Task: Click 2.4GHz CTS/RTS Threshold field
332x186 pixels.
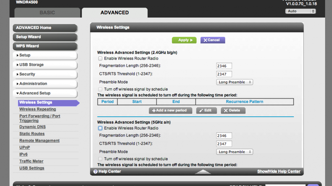Action: (224, 74)
